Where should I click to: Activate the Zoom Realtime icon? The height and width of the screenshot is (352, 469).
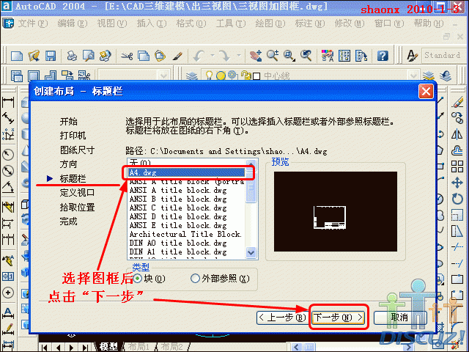(273, 56)
